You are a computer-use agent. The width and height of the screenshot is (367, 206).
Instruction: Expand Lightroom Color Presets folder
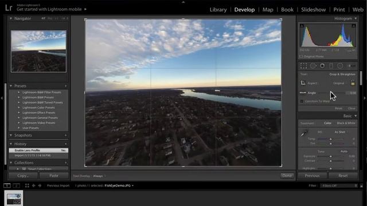pos(19,108)
